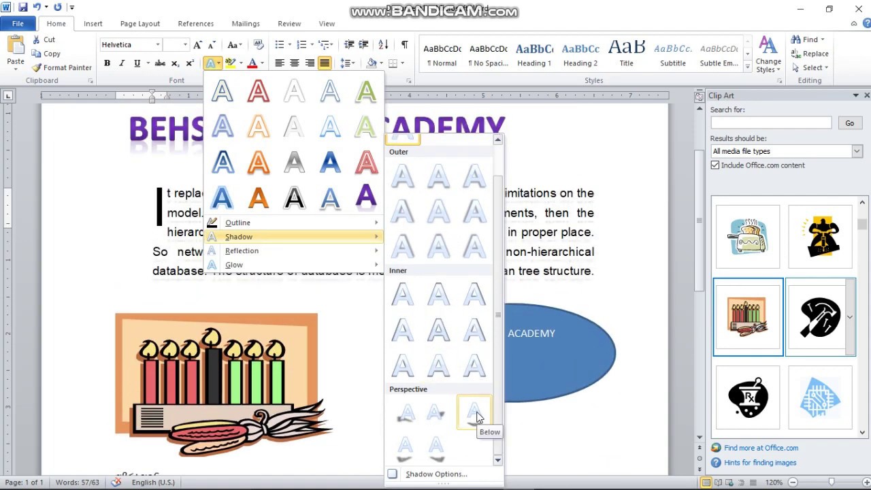Open Hints for finding images link
This screenshot has width=871, height=490.
coord(760,463)
